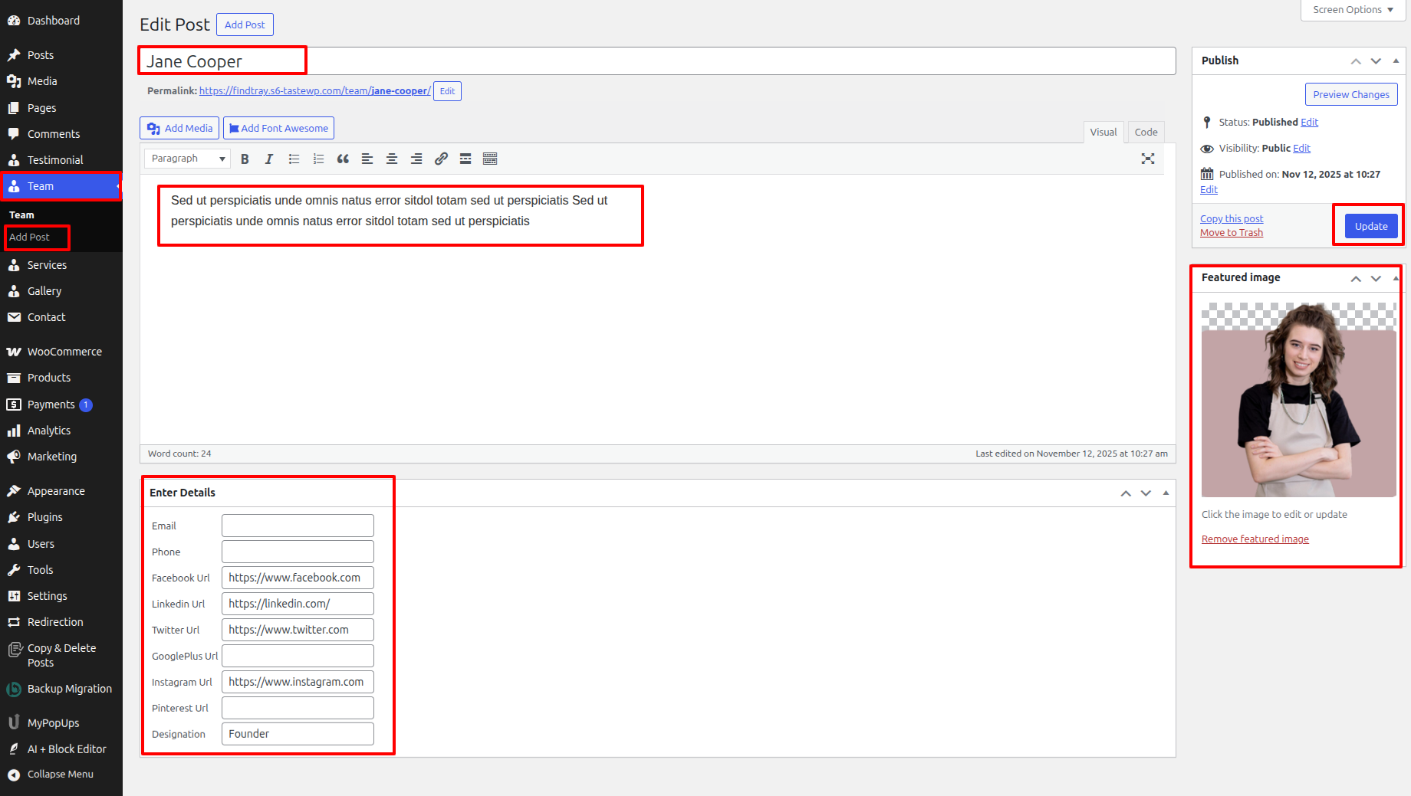Apply italic formatting to text
Image resolution: width=1411 pixels, height=796 pixels.
pyautogui.click(x=269, y=159)
